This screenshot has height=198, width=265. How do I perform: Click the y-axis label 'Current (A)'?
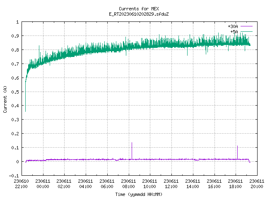tap(5, 99)
